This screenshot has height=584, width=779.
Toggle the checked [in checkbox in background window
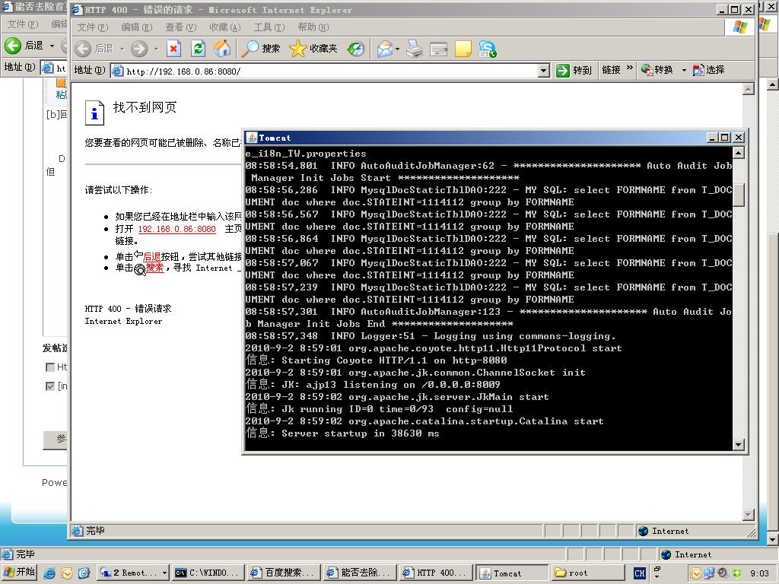tap(49, 386)
